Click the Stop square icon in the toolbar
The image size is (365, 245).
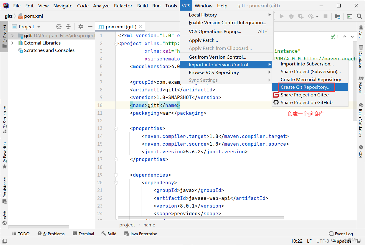[326, 17]
